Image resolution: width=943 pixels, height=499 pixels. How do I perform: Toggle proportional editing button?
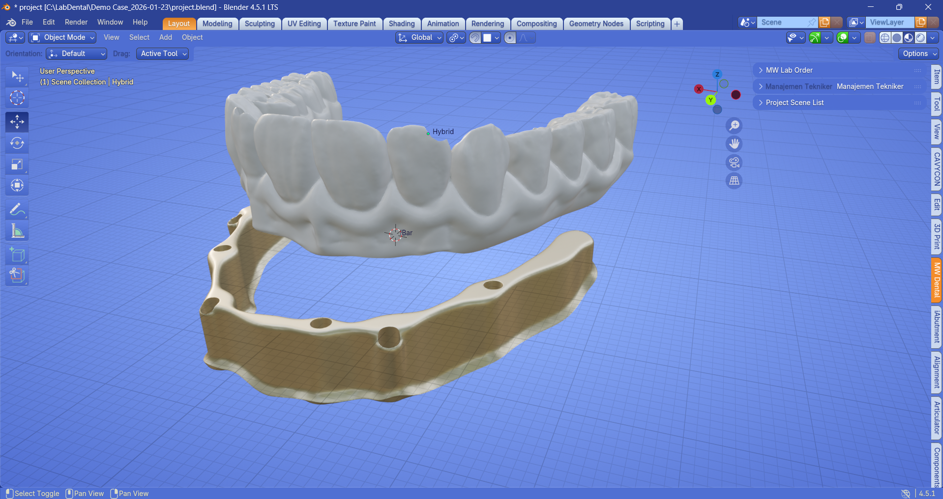click(x=510, y=38)
